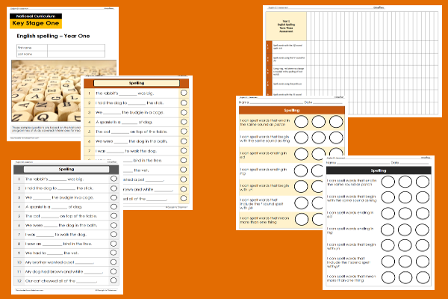This screenshot has height=299, width=448.
Task: Click Spelling header on black self-assessment sheet
Action: click(379, 170)
